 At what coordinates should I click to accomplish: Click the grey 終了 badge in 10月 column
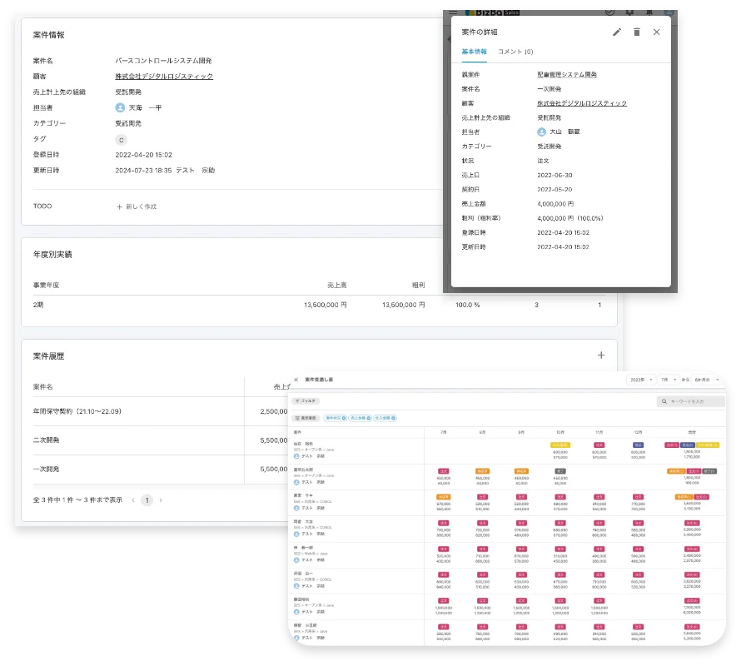[x=560, y=471]
